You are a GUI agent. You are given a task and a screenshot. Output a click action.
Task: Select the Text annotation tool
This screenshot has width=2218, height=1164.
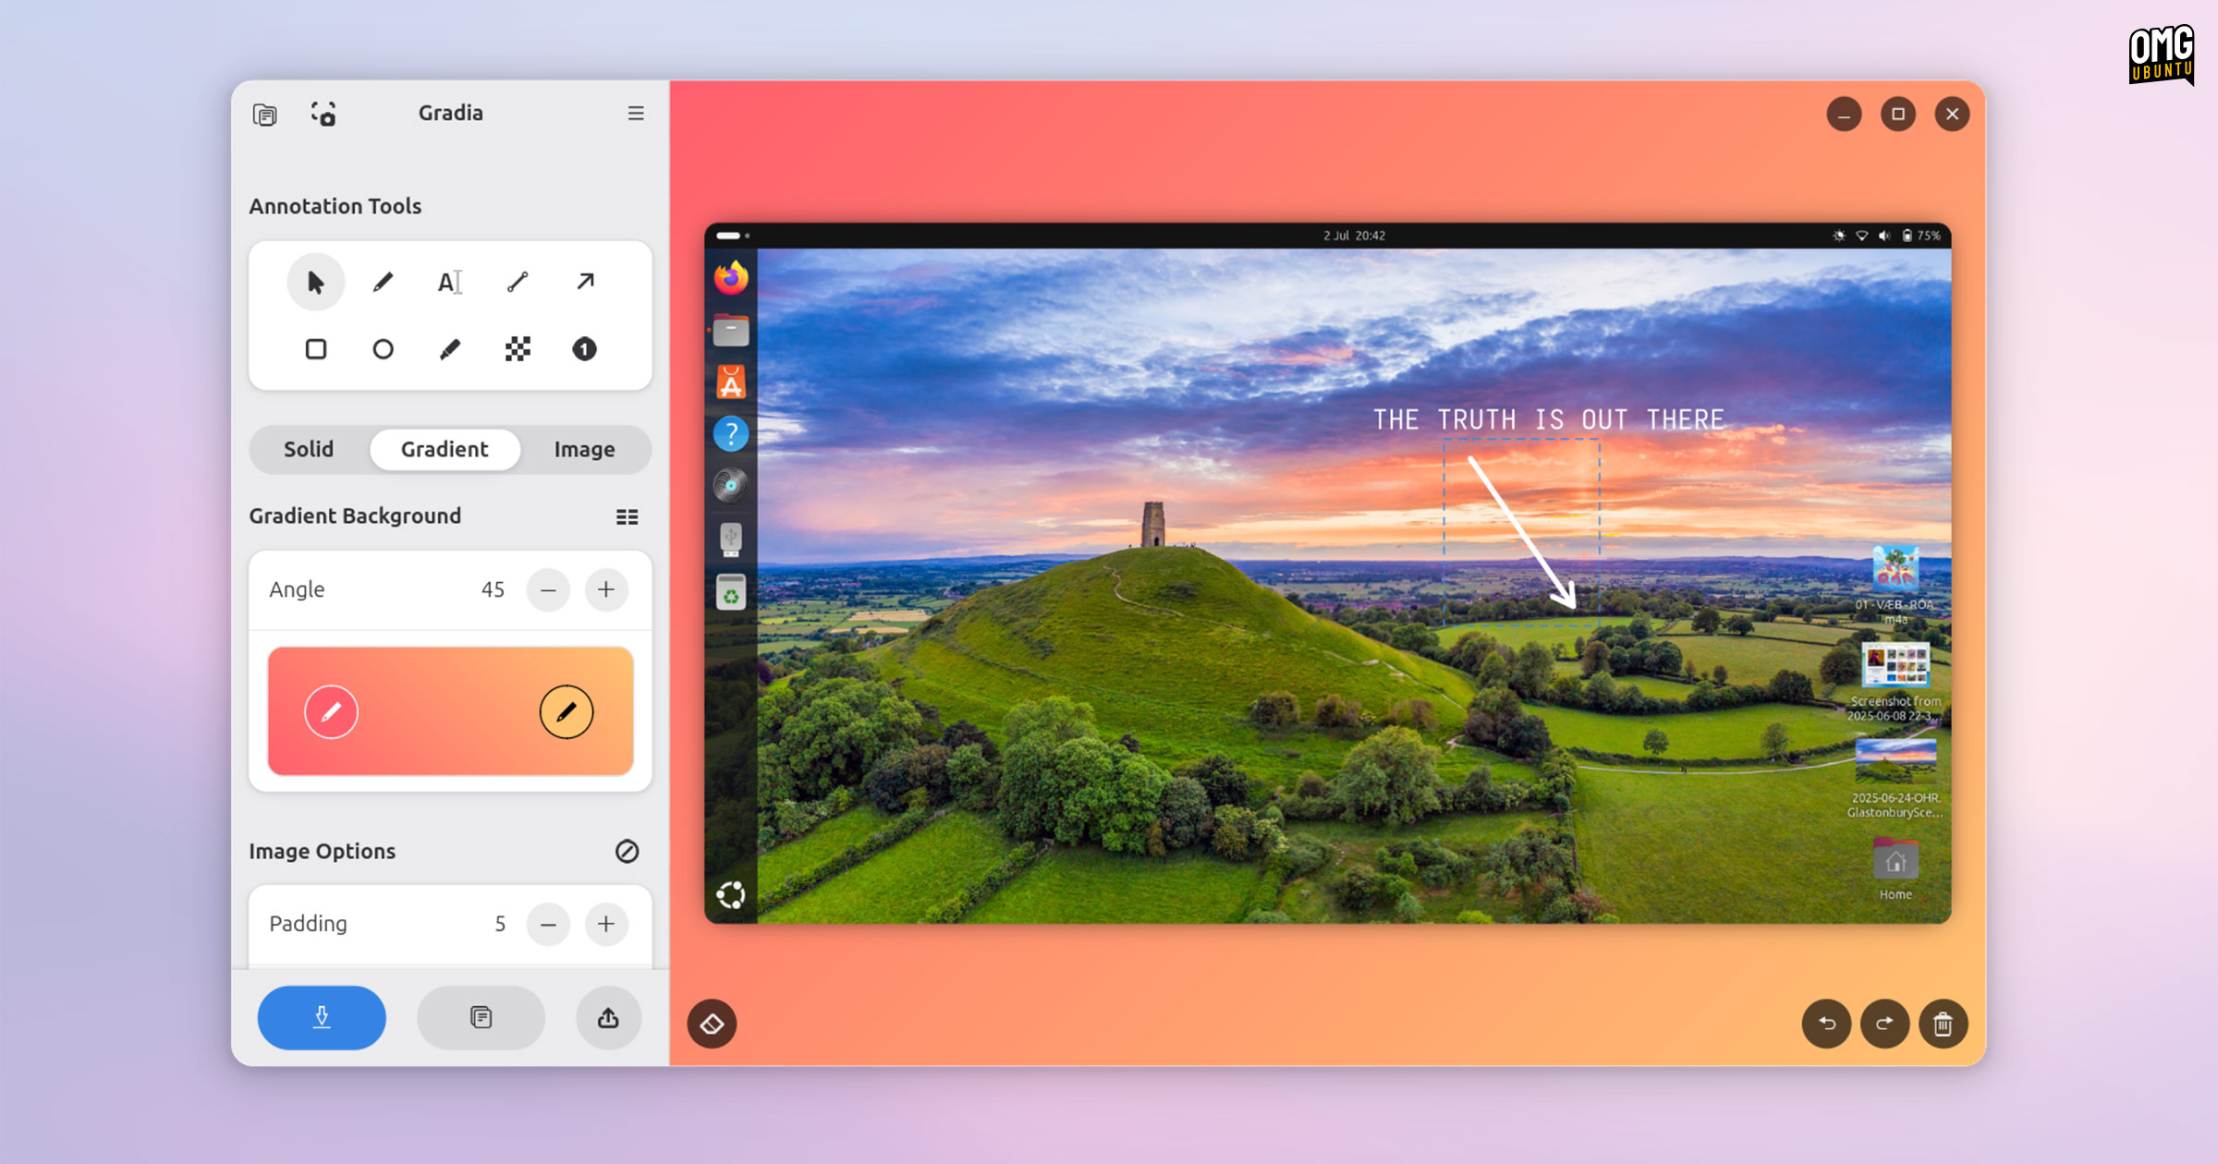[450, 282]
